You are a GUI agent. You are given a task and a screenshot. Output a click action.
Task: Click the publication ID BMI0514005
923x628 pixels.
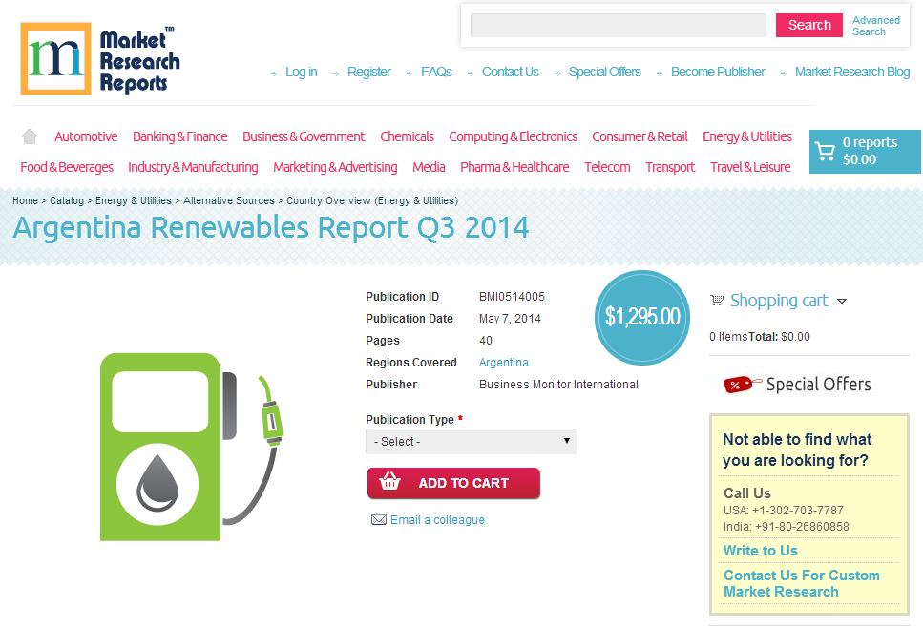coord(512,297)
